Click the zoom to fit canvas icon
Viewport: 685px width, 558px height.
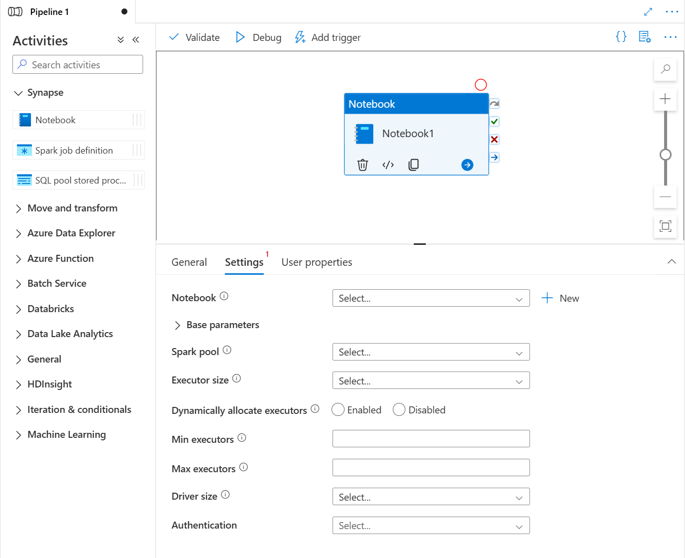click(665, 226)
